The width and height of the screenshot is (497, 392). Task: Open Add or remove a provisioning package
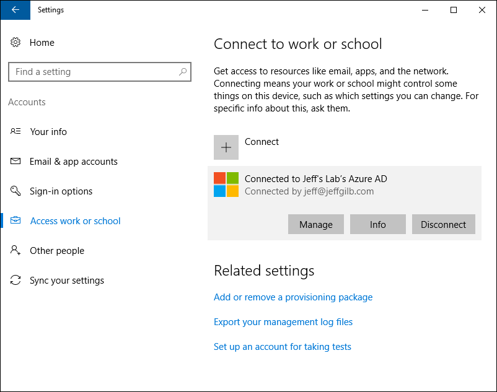(x=293, y=297)
